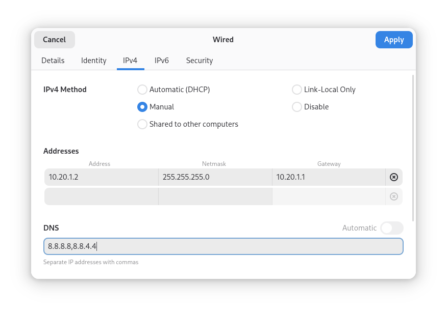Select the IPv4 tab
Image resolution: width=447 pixels, height=313 pixels.
(130, 61)
